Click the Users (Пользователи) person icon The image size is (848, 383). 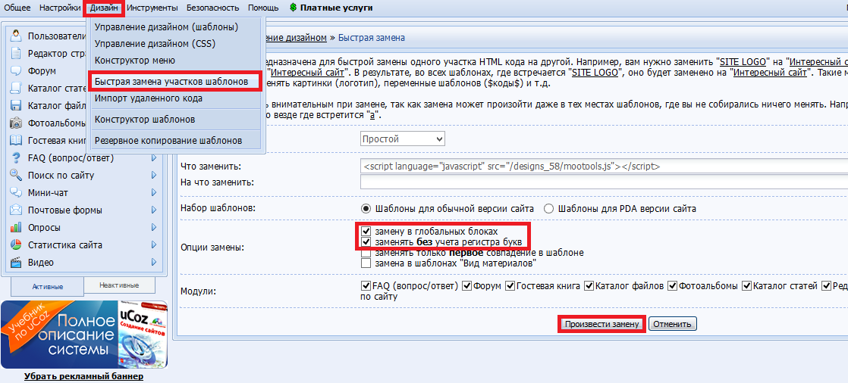click(x=16, y=36)
